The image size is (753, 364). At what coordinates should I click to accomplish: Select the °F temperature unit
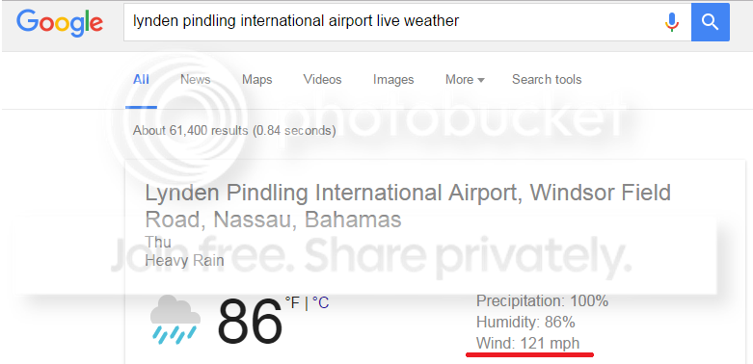292,302
